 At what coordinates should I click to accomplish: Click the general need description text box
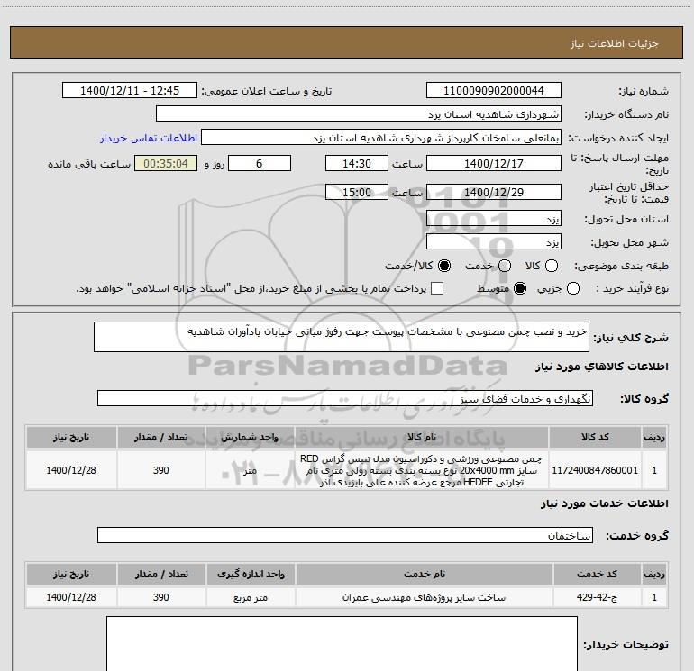342,337
